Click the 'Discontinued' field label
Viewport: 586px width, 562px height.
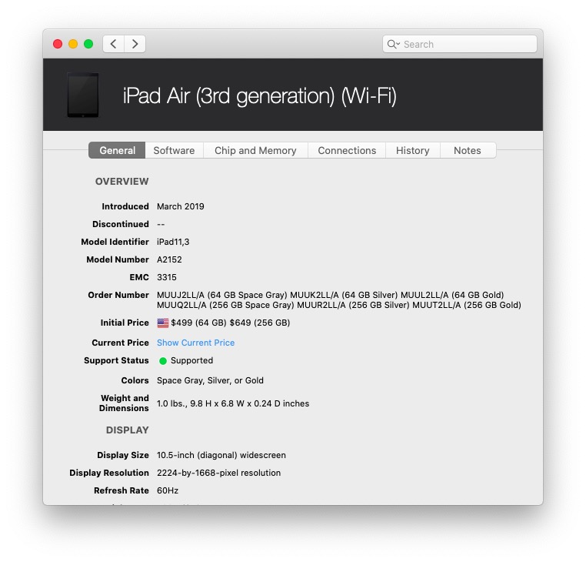tap(121, 224)
